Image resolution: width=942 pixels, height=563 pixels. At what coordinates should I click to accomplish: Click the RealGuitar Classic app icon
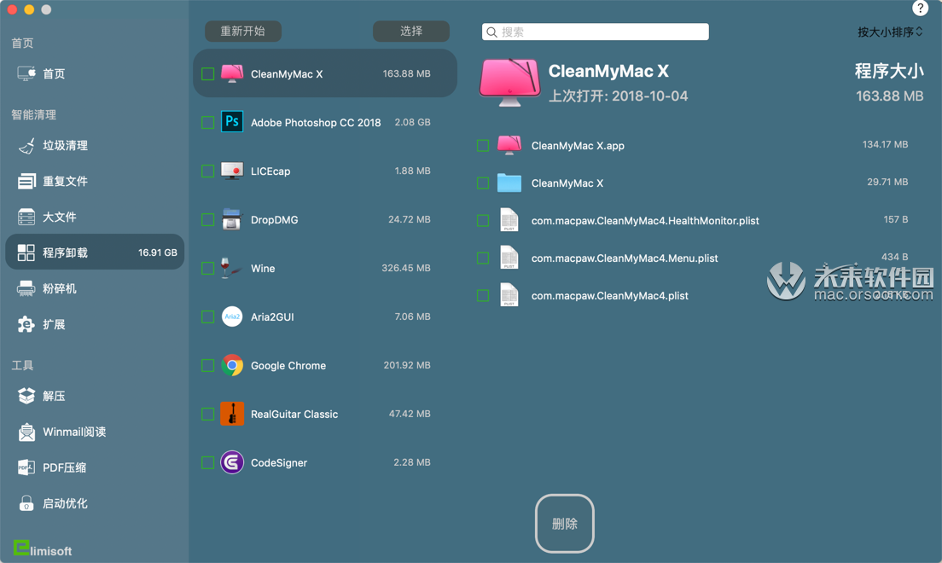click(232, 414)
